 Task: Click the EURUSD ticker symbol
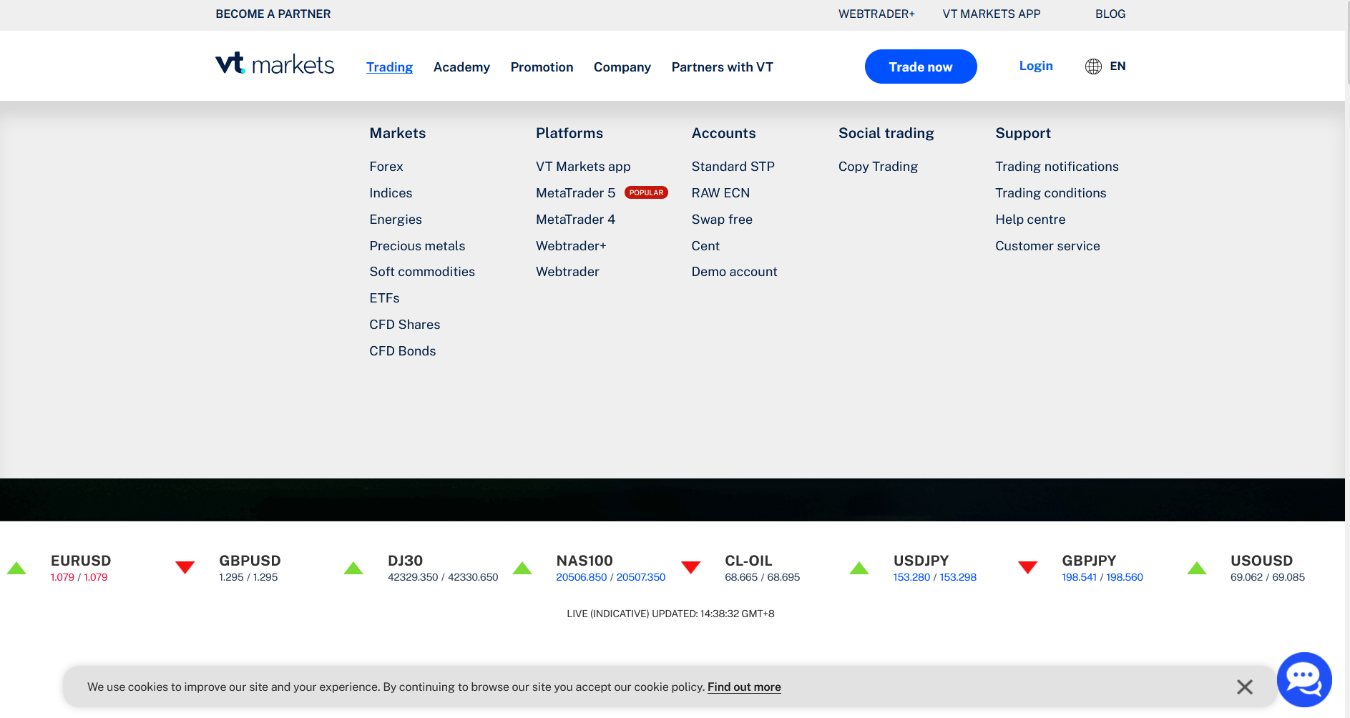coord(81,561)
